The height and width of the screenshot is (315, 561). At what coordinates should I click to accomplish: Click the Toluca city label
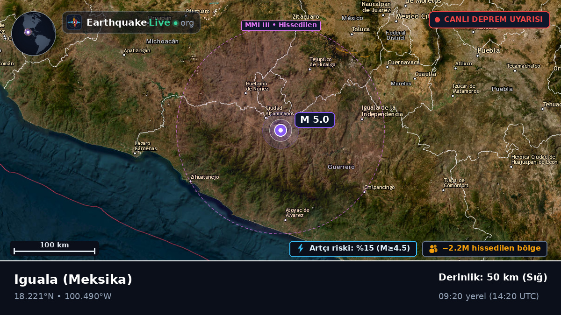[360, 29]
